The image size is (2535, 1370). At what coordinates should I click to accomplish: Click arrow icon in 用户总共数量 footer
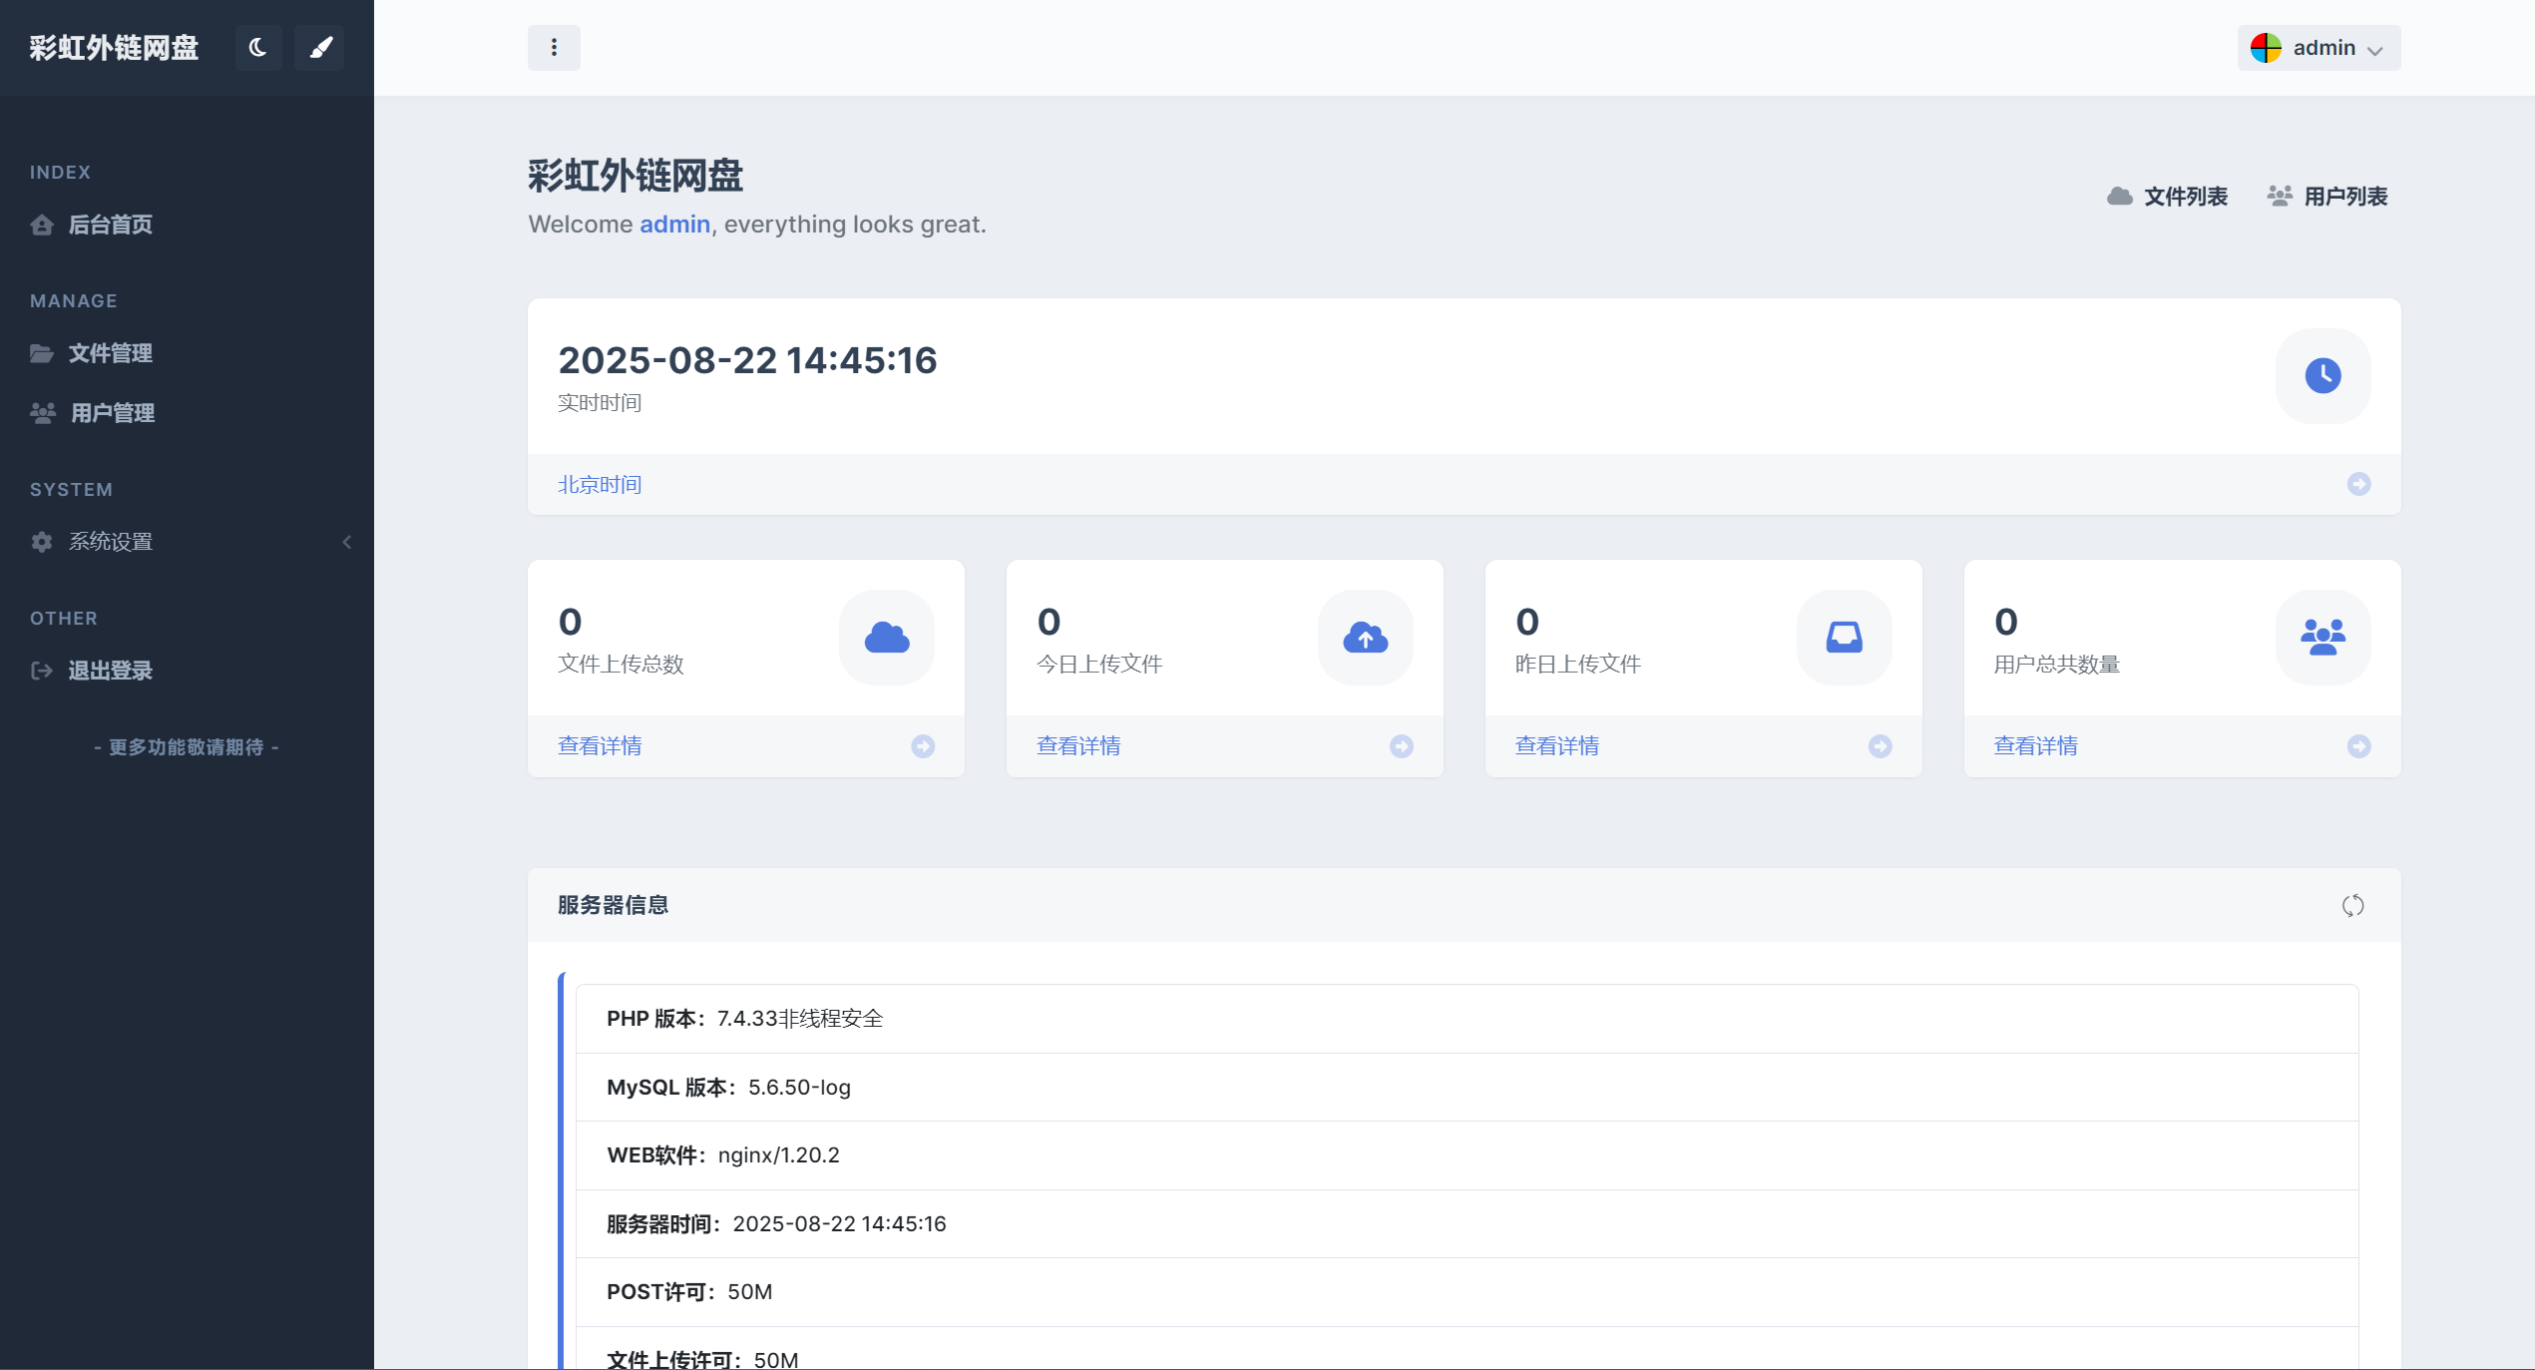click(x=2358, y=746)
